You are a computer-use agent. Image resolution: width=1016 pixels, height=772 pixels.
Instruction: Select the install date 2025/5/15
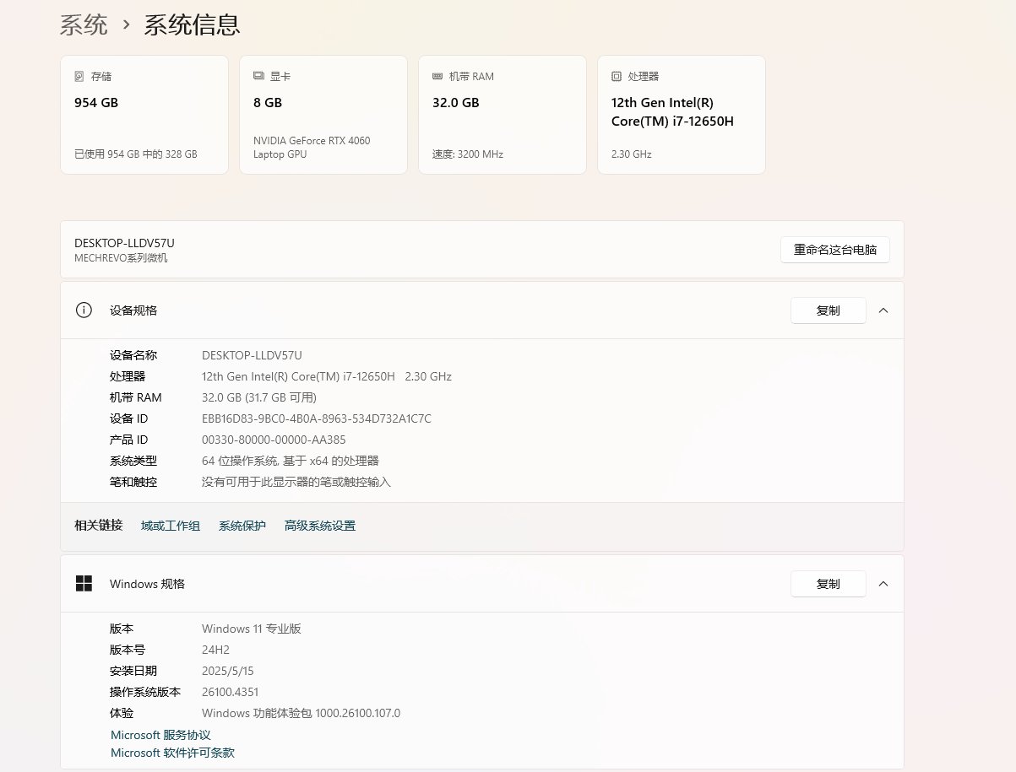[x=228, y=671]
